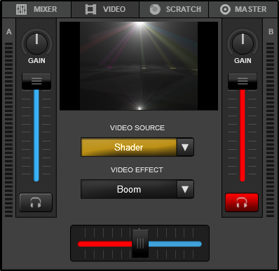The image size is (279, 271).
Task: Click the deck A gain knob
Action: coord(36,43)
